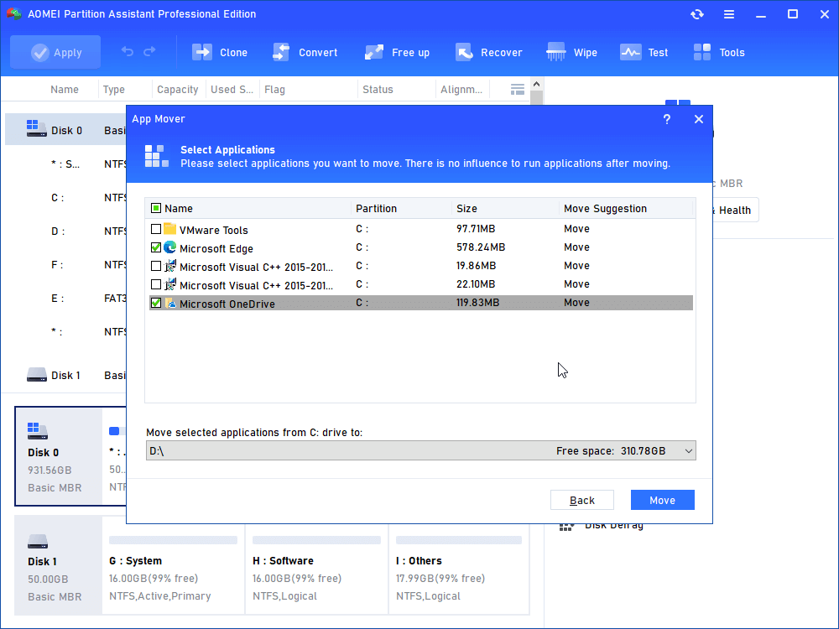This screenshot has height=629, width=839.
Task: Select the Free up tool
Action: click(374, 52)
